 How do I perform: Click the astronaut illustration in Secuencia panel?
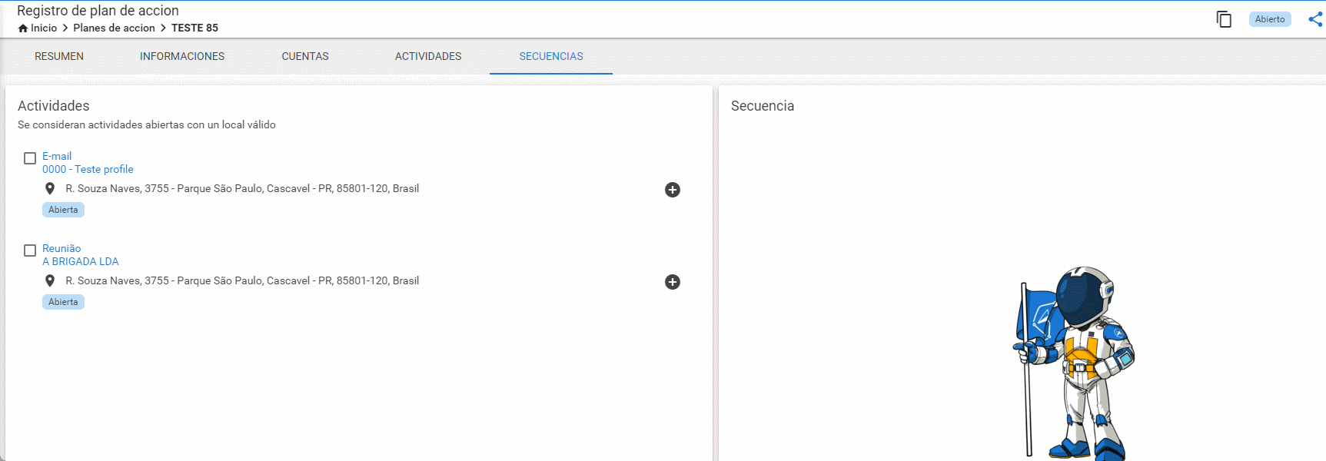coord(1073,364)
